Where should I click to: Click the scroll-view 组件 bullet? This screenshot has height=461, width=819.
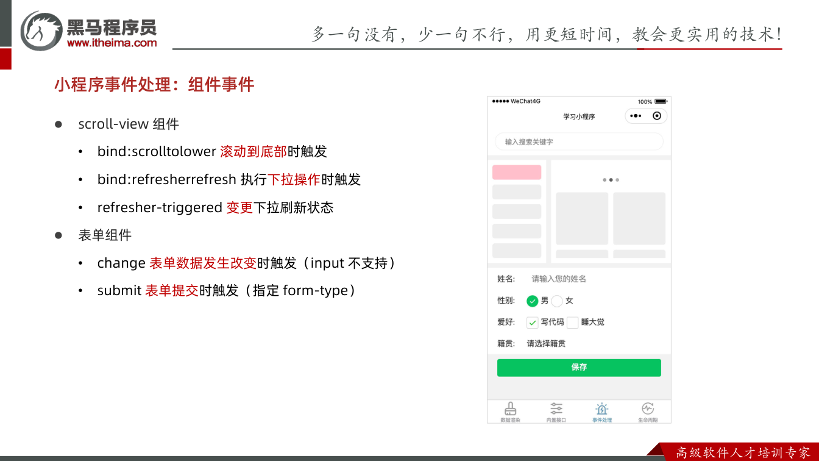click(129, 124)
